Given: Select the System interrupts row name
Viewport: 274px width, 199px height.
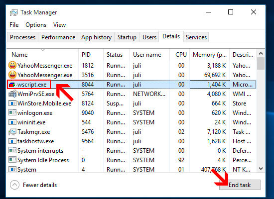Looking at the screenshot, I should point(40,151).
